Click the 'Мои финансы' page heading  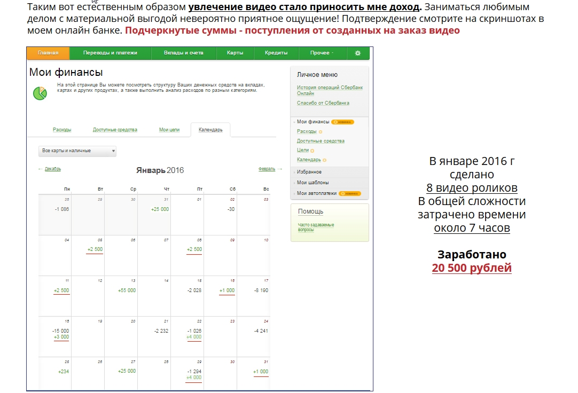[x=66, y=73]
